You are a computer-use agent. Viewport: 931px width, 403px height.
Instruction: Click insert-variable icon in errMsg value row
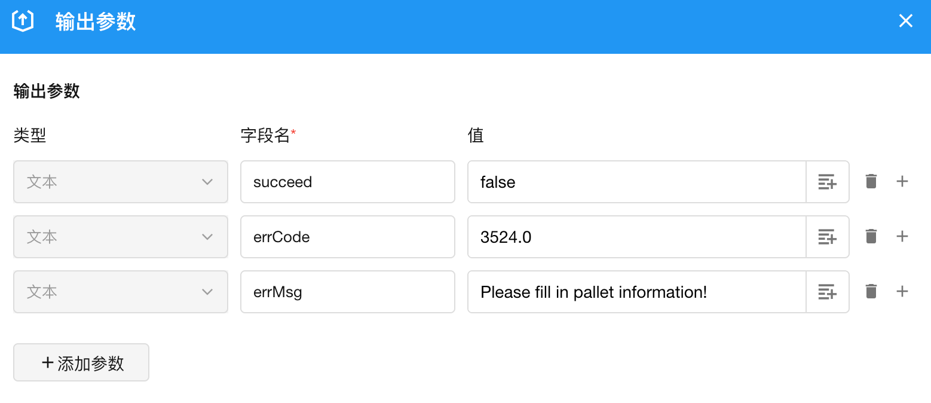pyautogui.click(x=827, y=292)
